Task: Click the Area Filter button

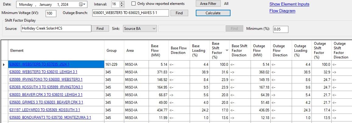Action: 208,4
